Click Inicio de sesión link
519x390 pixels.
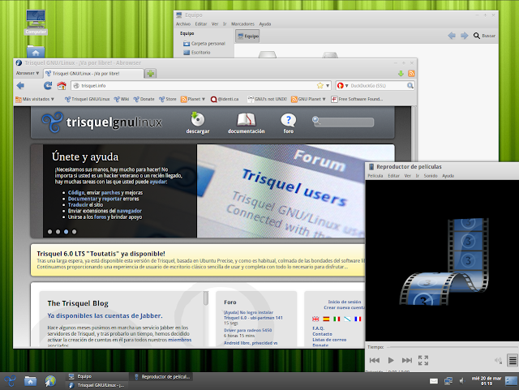click(344, 302)
